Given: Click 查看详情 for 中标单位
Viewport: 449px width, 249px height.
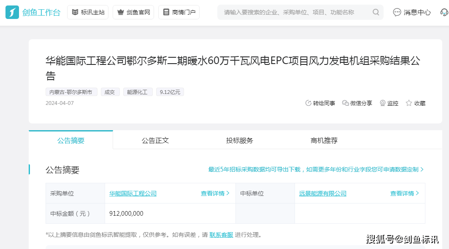Looking at the screenshot, I should [405, 193].
